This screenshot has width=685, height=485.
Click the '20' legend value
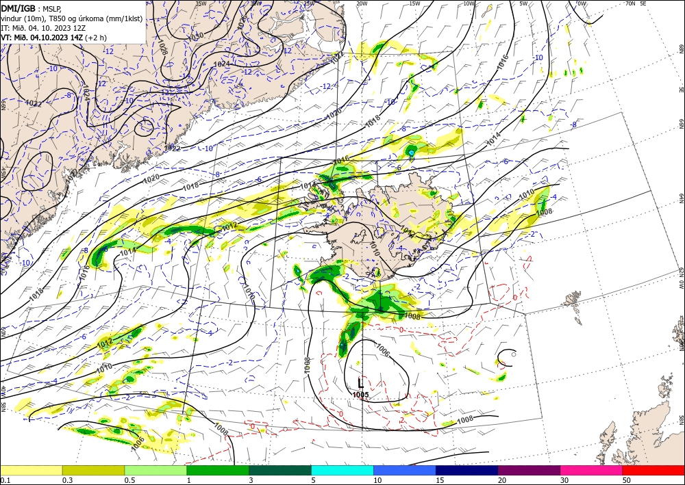[502, 480]
